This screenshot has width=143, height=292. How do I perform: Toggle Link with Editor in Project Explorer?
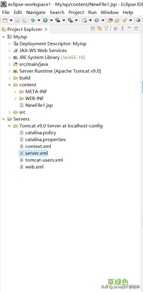click(x=100, y=29)
